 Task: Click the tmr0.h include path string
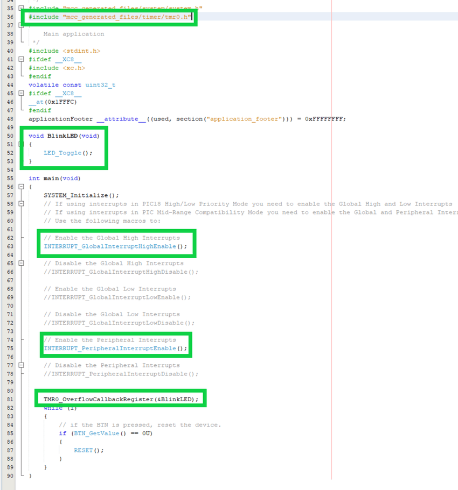point(126,17)
